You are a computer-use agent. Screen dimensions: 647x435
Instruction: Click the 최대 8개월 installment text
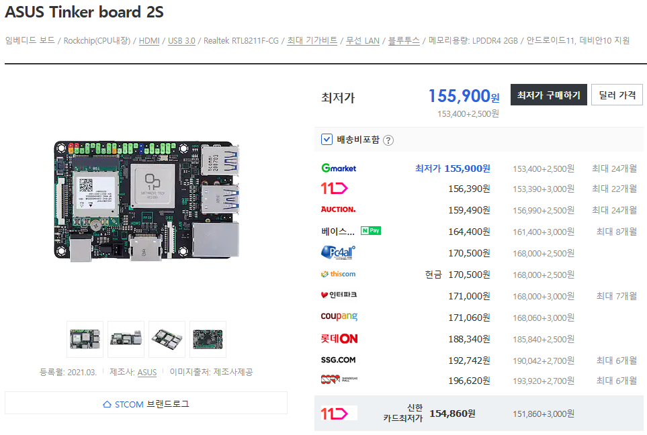(617, 232)
